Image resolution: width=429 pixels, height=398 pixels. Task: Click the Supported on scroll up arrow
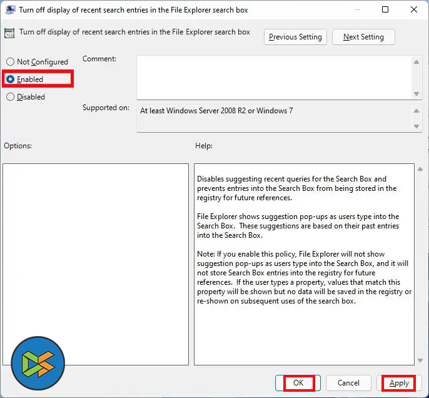click(416, 111)
